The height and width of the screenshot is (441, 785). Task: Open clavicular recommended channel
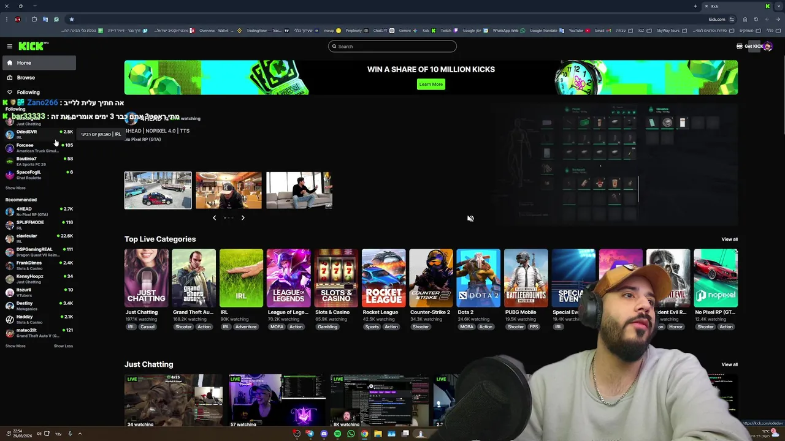pos(39,238)
